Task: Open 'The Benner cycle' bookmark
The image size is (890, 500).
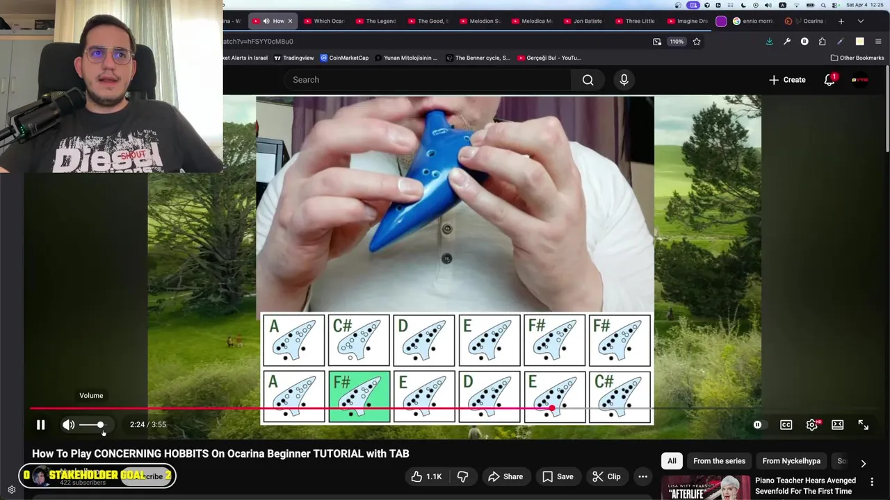Action: coord(478,58)
